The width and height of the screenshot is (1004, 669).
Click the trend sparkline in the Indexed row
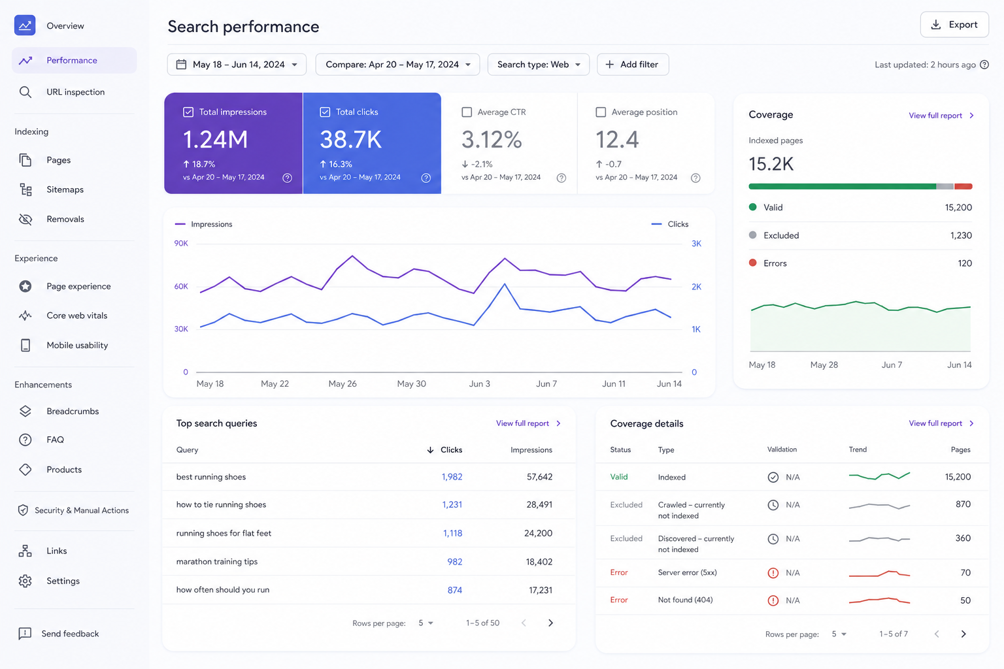[879, 476]
